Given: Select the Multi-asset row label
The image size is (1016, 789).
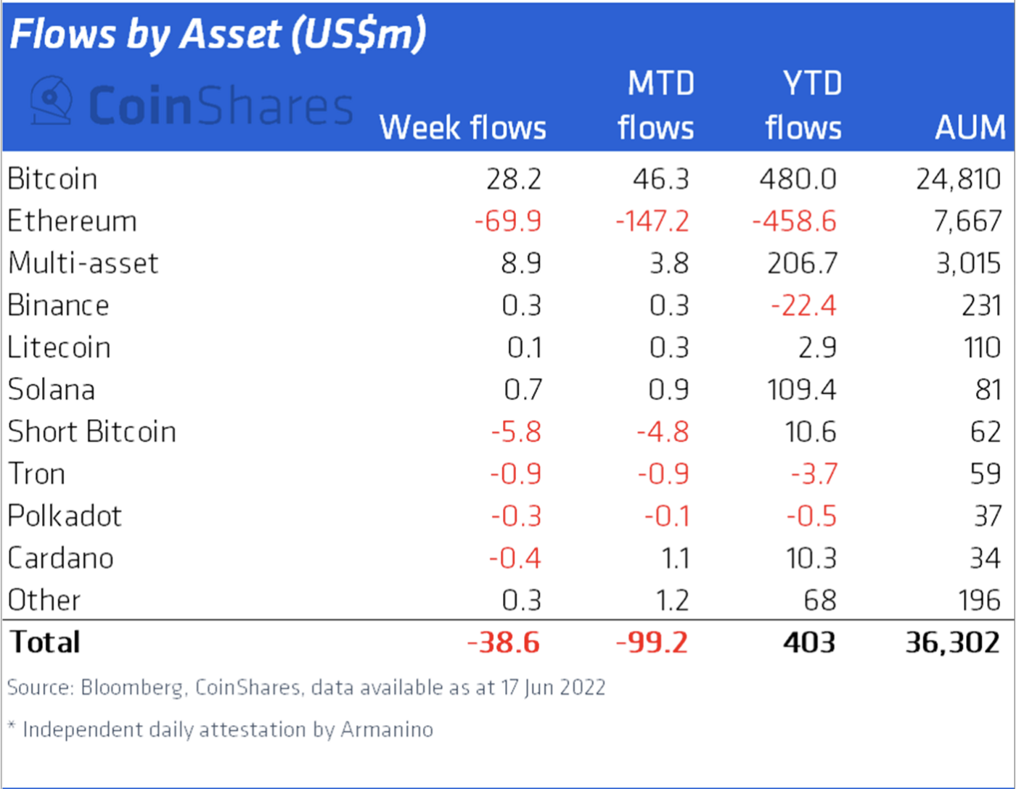Looking at the screenshot, I should point(83,263).
